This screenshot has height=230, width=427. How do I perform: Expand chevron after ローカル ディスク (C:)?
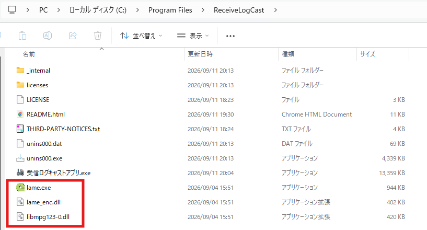point(137,10)
